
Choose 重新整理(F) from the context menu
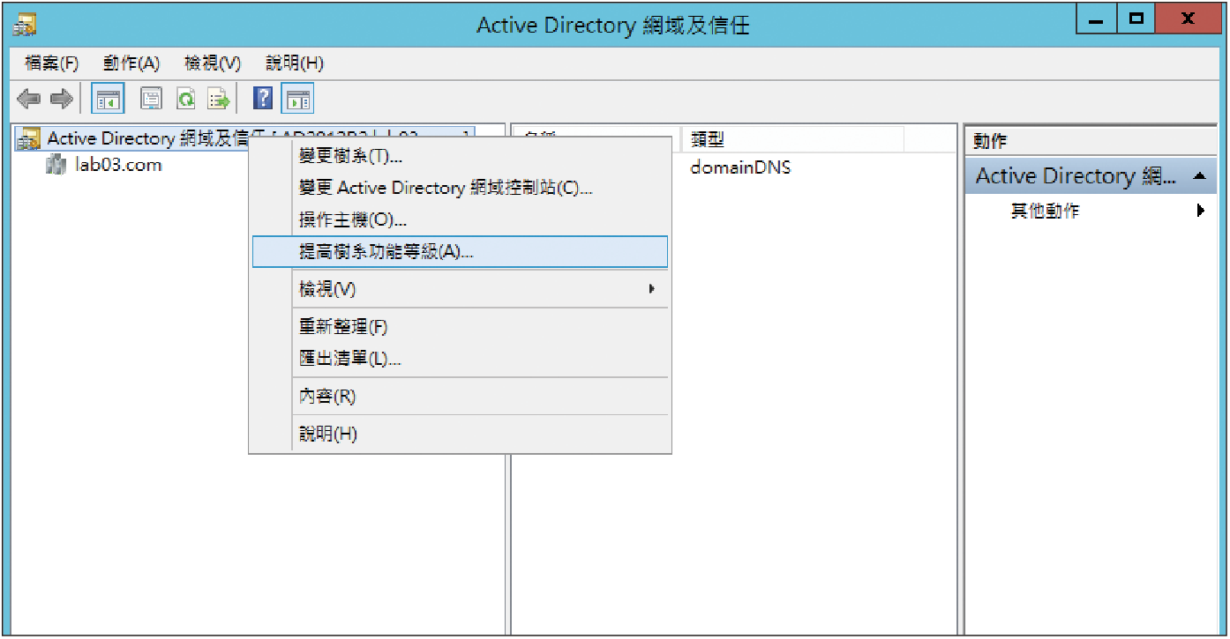(x=459, y=327)
